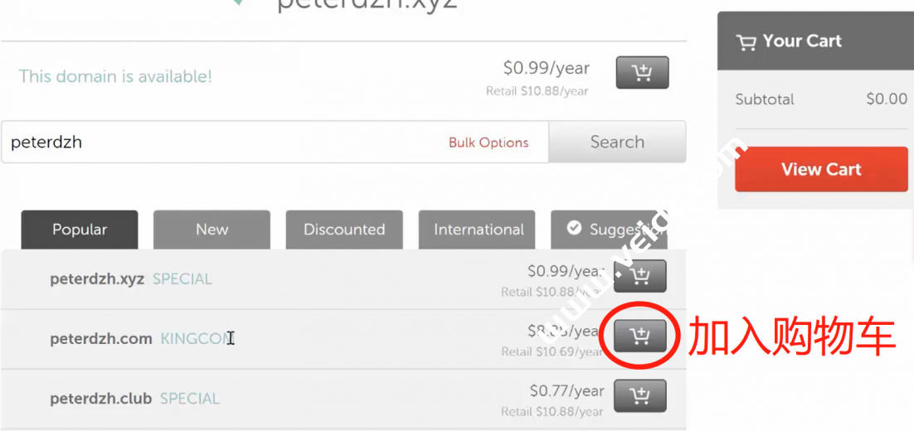Add peterdzh.com to the cart
914x431 pixels.
[640, 336]
